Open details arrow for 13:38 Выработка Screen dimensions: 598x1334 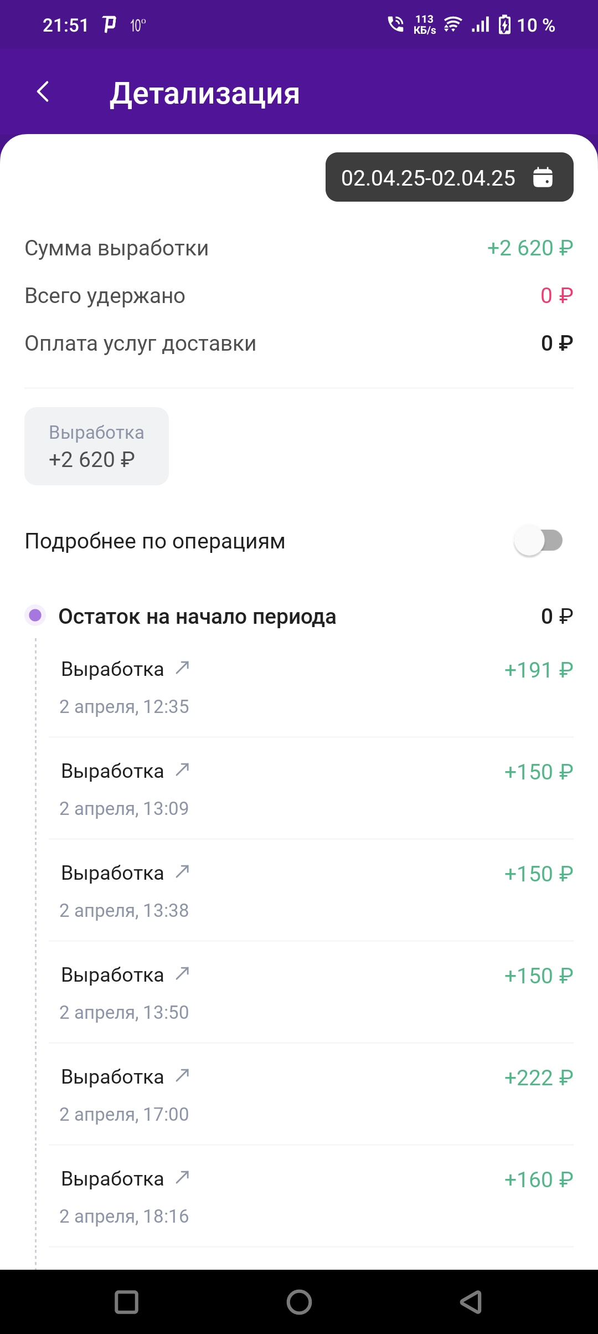(182, 871)
